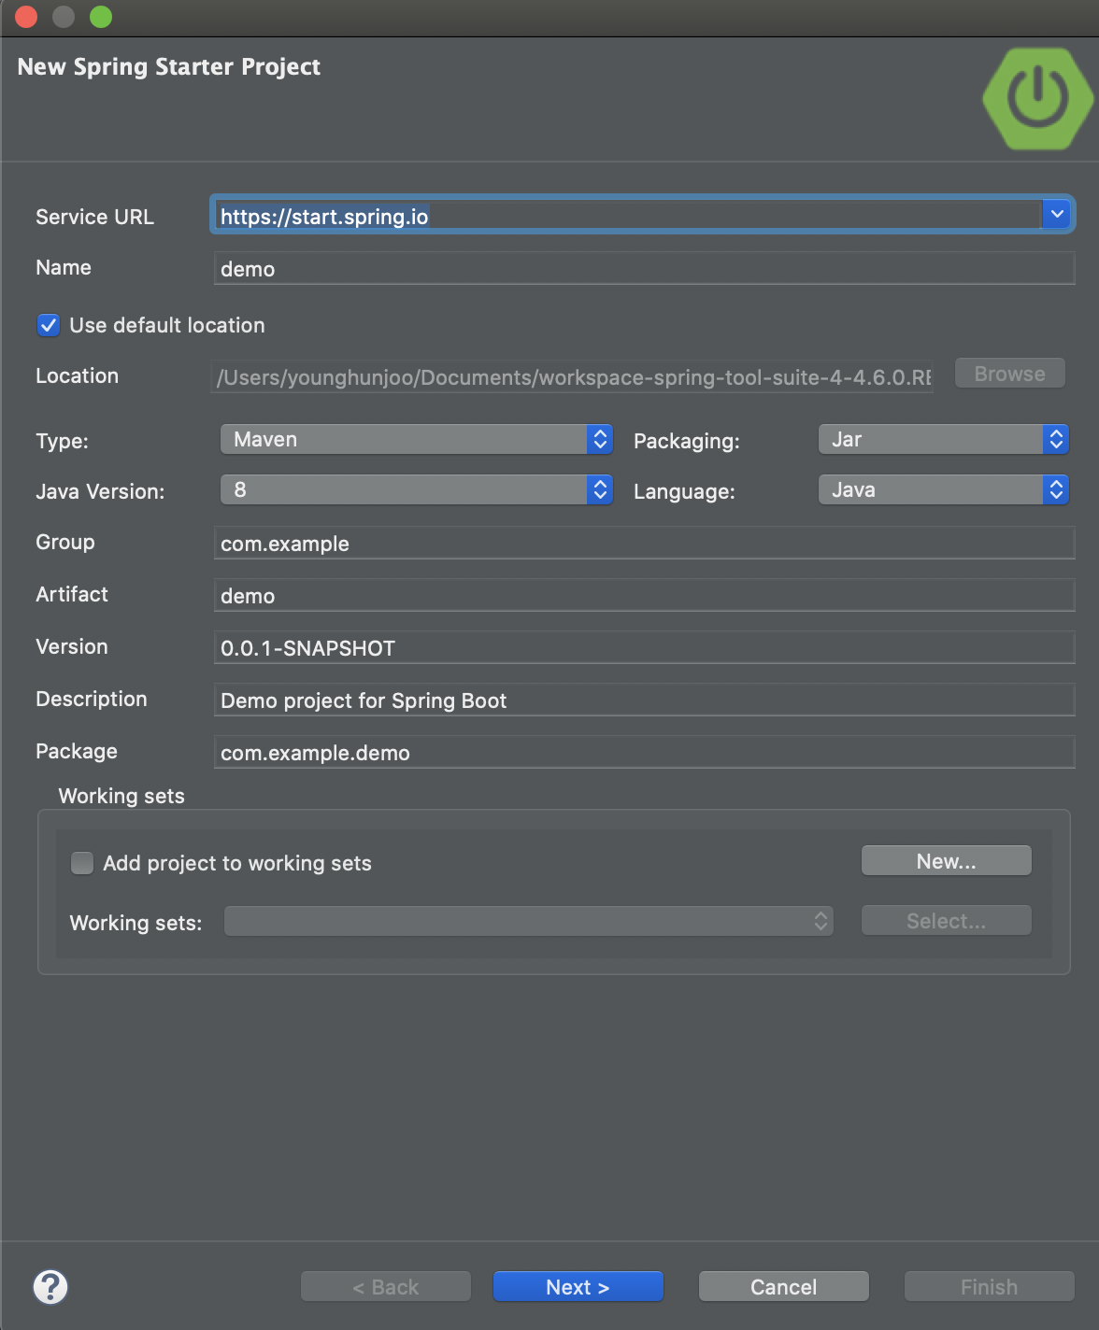1099x1330 pixels.
Task: Click the Cancel button
Action: point(784,1287)
